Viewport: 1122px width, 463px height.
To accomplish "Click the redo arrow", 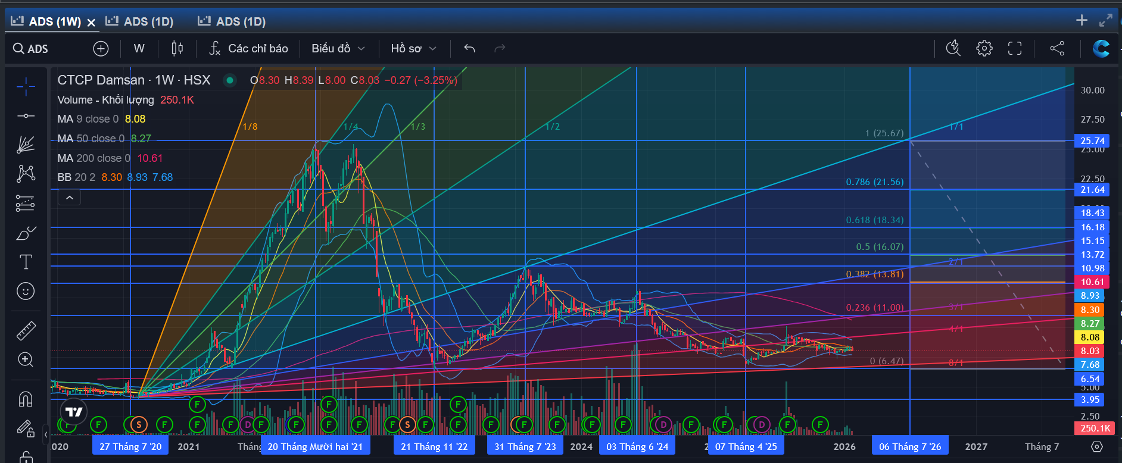I will pos(500,49).
